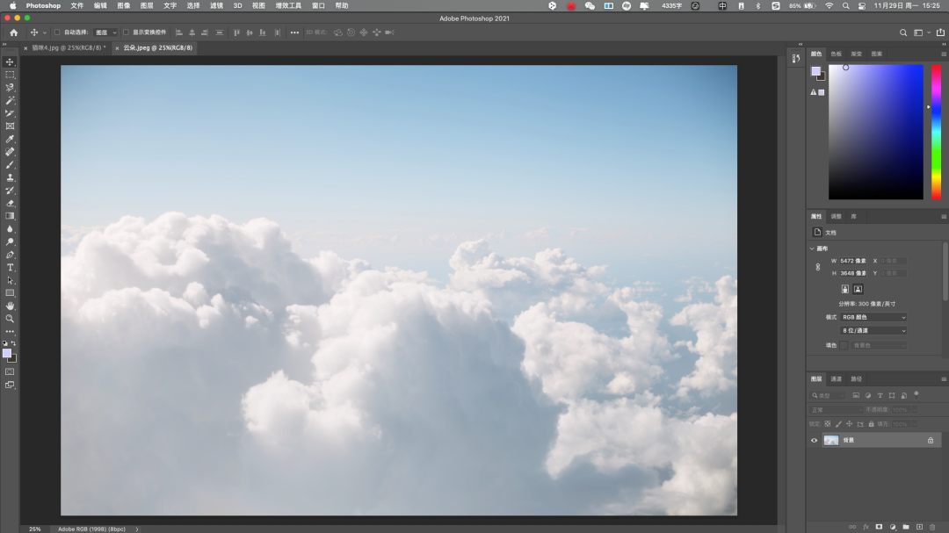
Task: Switch to the 调整 panel tab
Action: point(836,217)
